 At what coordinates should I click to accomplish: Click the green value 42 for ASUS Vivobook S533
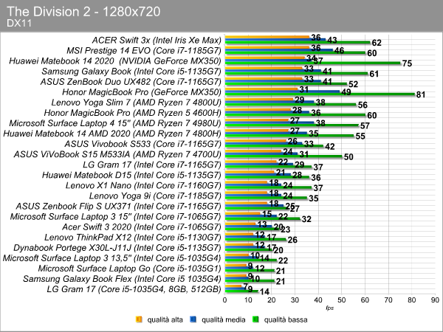(x=330, y=147)
